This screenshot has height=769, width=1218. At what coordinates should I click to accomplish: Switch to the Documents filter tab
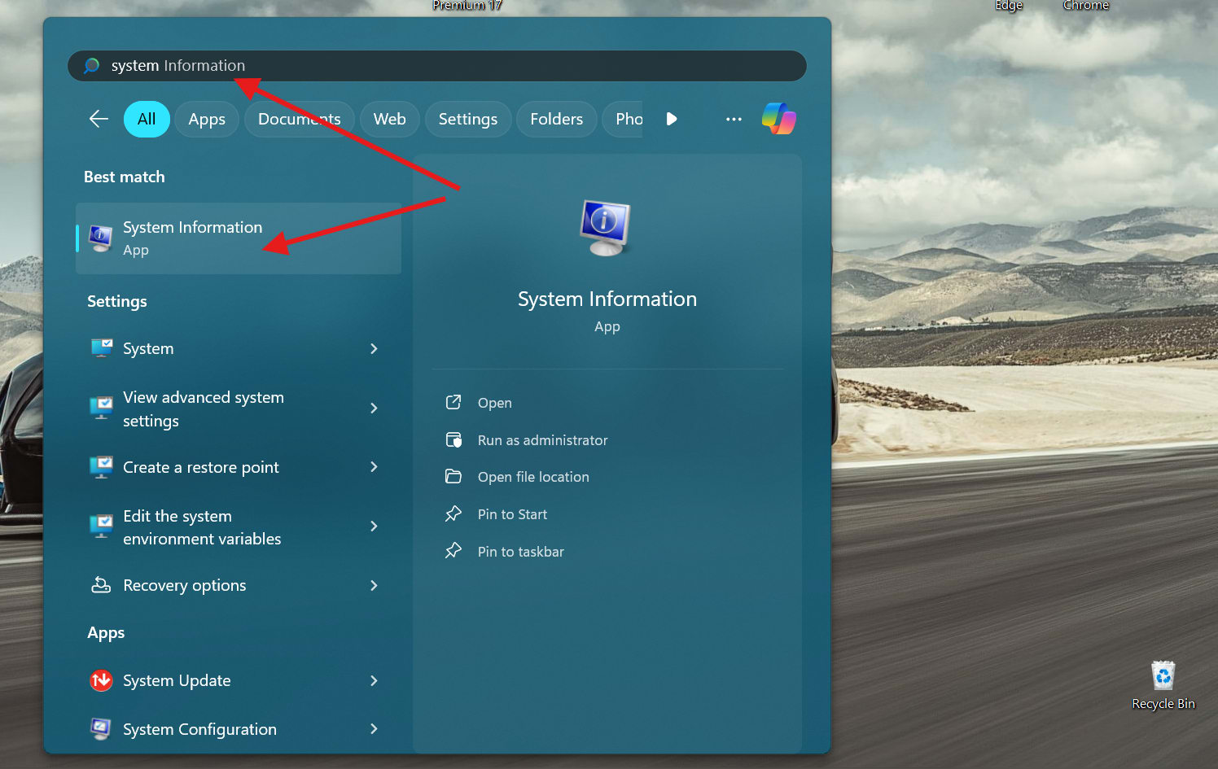[x=299, y=119]
